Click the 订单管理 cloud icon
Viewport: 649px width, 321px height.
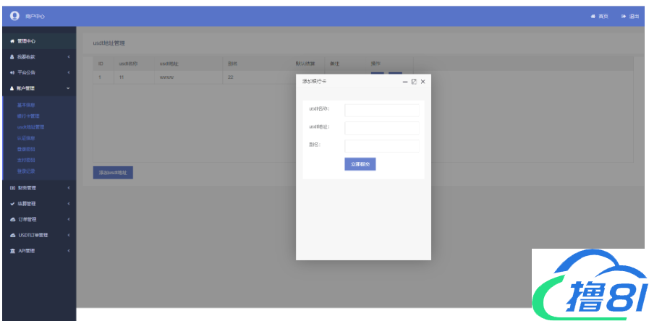point(12,220)
